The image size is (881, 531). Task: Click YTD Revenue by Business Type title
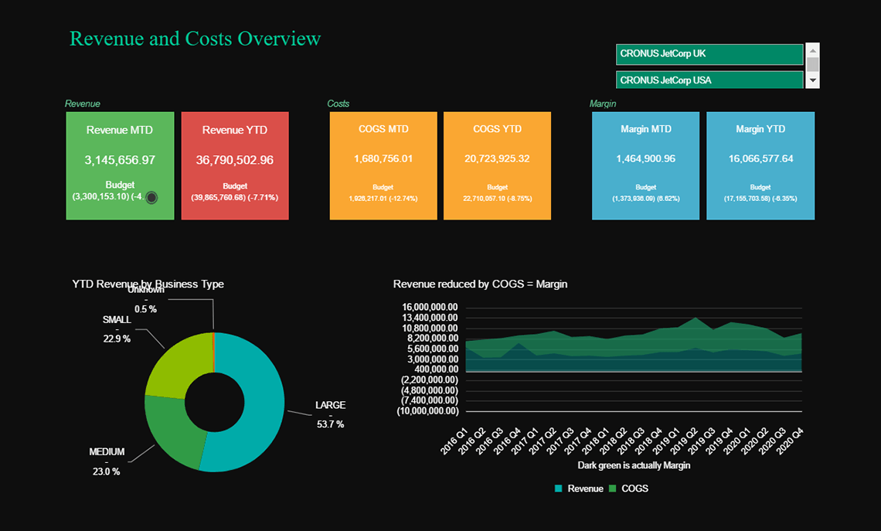[x=148, y=284]
